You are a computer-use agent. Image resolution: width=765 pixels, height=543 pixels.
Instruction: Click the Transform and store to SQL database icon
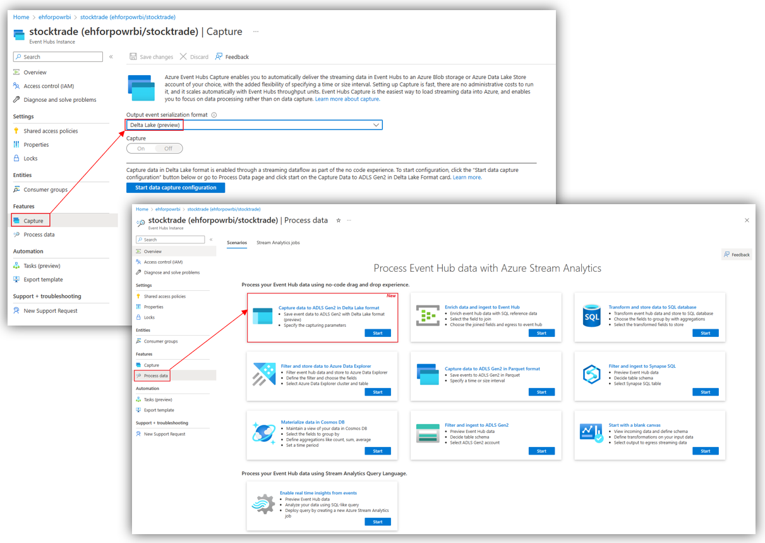point(591,316)
